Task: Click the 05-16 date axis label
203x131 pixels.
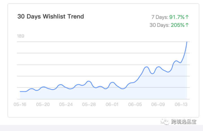Action: pos(20,104)
